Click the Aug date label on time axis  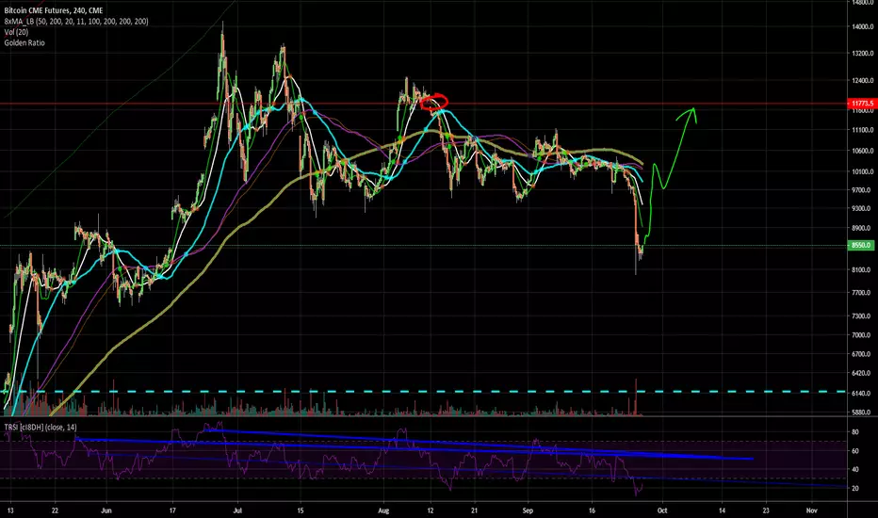(383, 510)
